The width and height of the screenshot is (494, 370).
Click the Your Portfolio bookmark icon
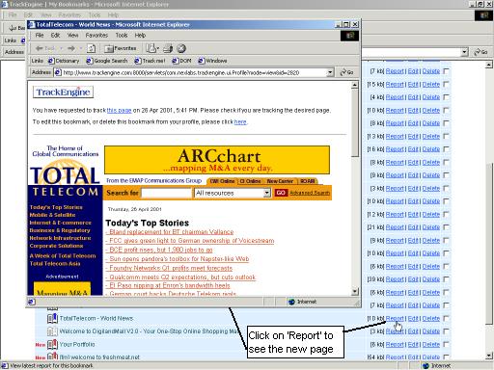(52, 344)
